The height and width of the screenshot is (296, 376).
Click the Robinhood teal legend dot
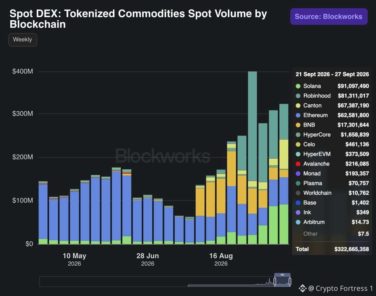pos(298,96)
